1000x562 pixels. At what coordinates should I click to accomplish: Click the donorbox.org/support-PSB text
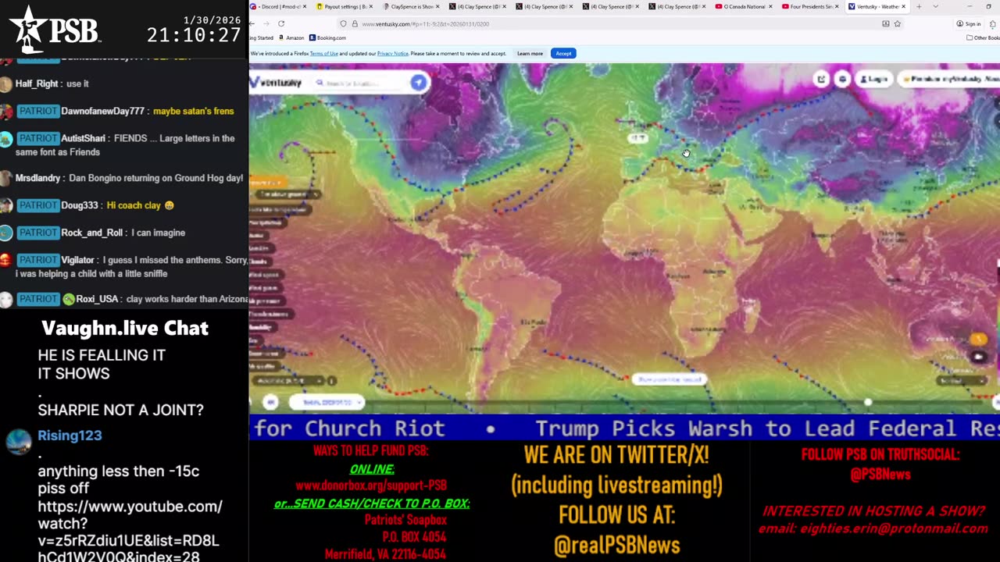(371, 486)
